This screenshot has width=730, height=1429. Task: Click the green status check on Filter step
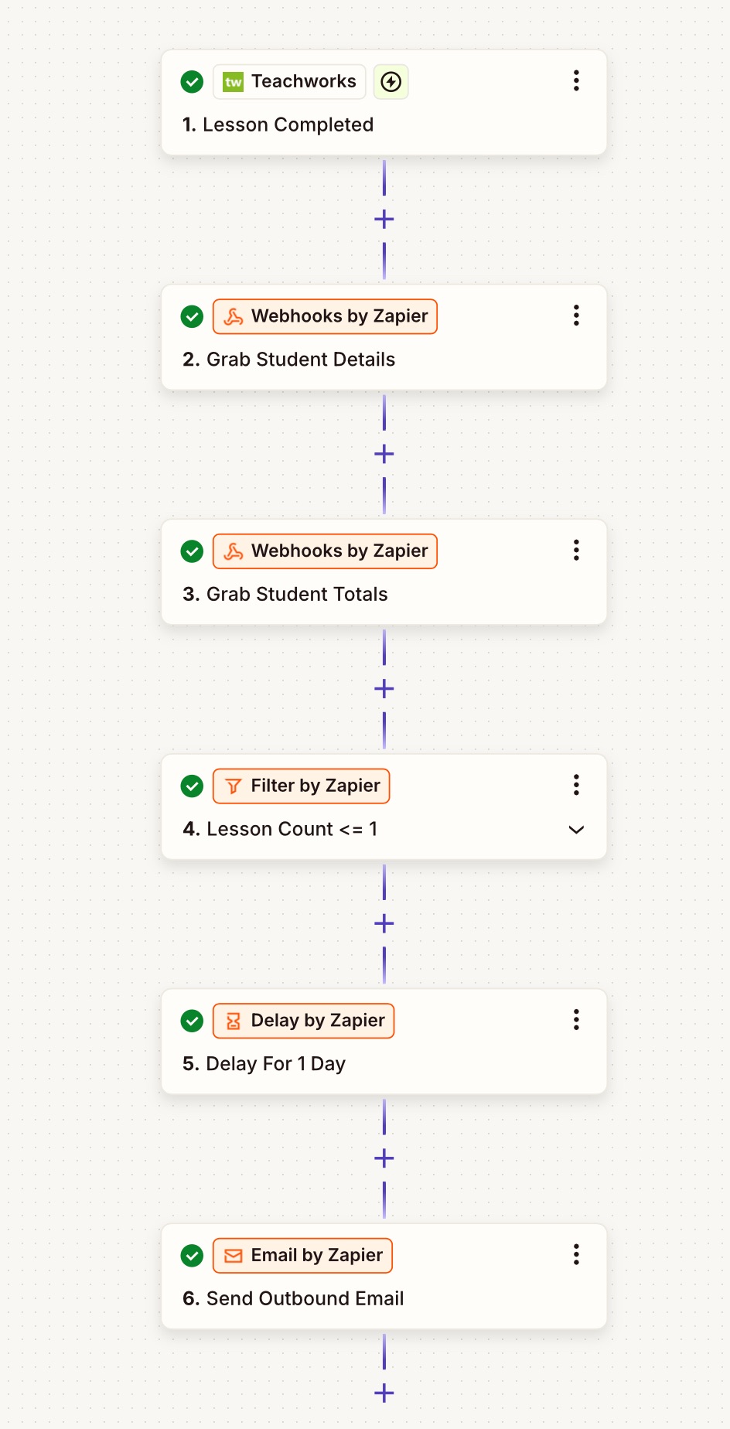coord(192,786)
